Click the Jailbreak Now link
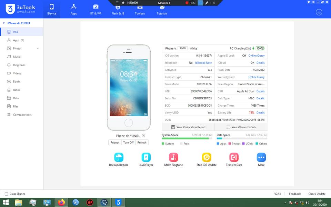This screenshot has width=331, height=207. pyautogui.click(x=203, y=63)
